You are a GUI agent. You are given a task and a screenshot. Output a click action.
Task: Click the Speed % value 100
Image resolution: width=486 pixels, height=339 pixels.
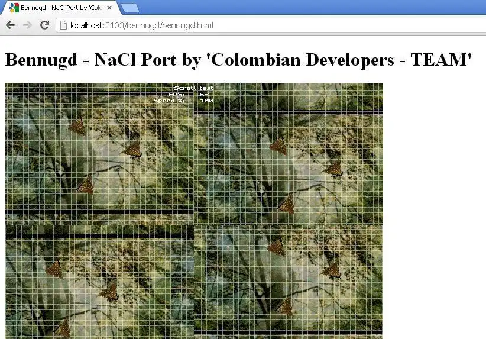coord(206,101)
